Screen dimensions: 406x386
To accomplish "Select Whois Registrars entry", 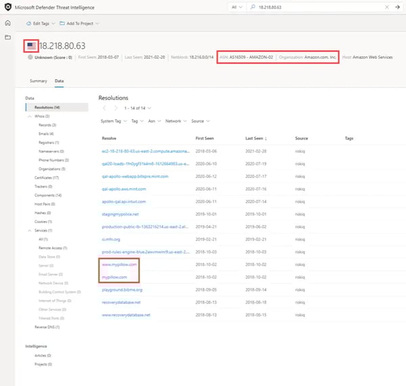I will [x=49, y=142].
